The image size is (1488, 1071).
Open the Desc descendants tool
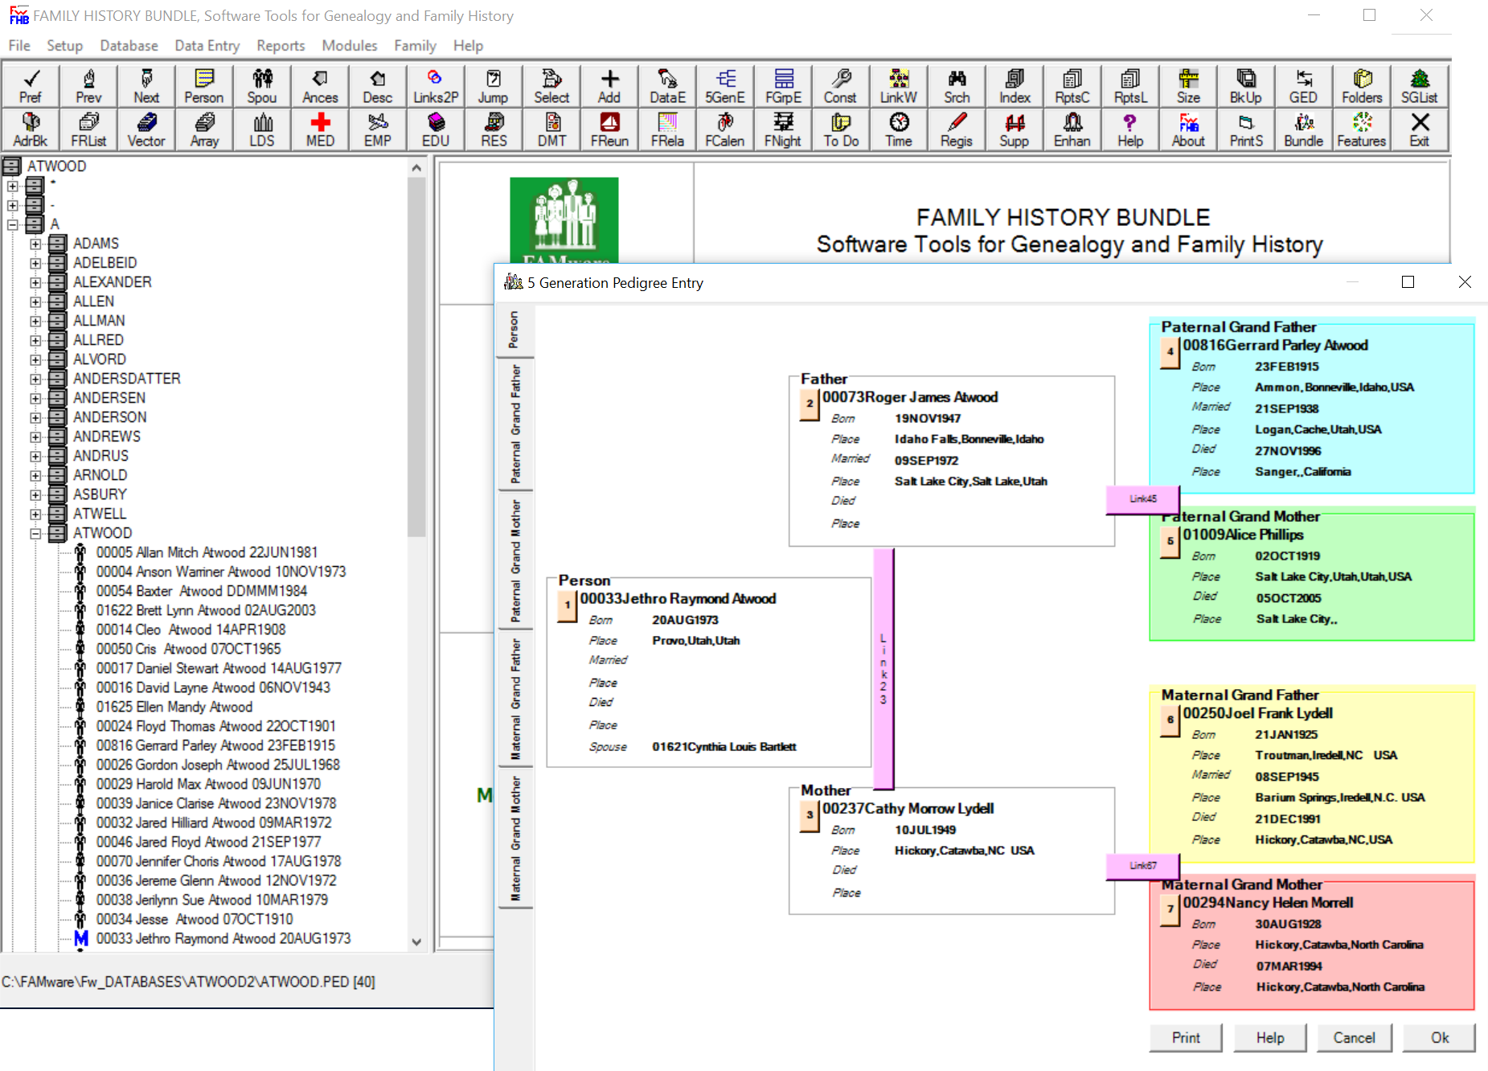click(378, 86)
